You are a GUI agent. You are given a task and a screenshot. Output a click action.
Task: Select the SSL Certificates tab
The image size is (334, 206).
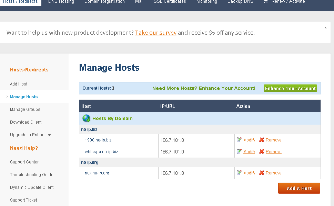click(170, 2)
